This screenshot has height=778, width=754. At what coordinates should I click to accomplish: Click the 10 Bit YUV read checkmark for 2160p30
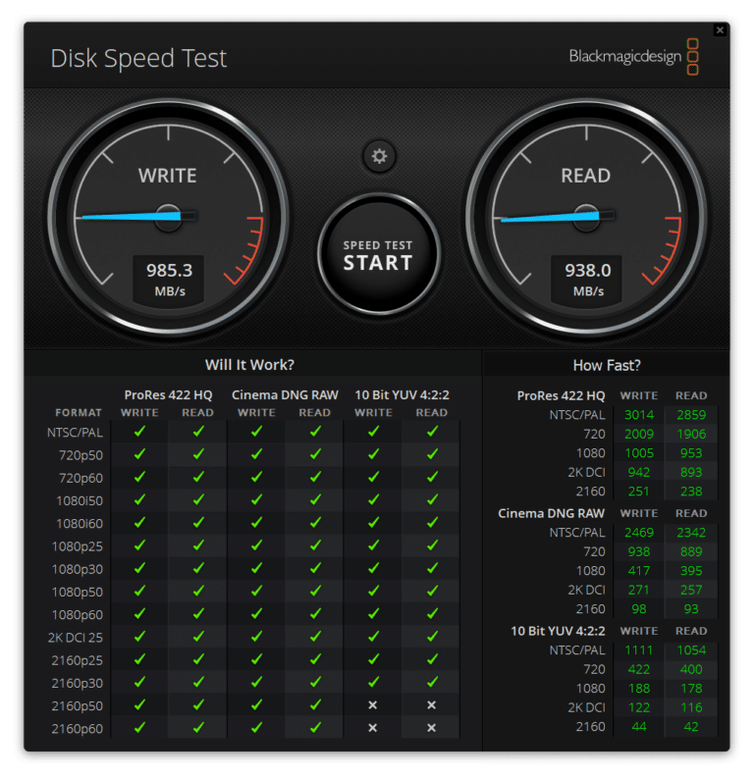click(x=432, y=683)
